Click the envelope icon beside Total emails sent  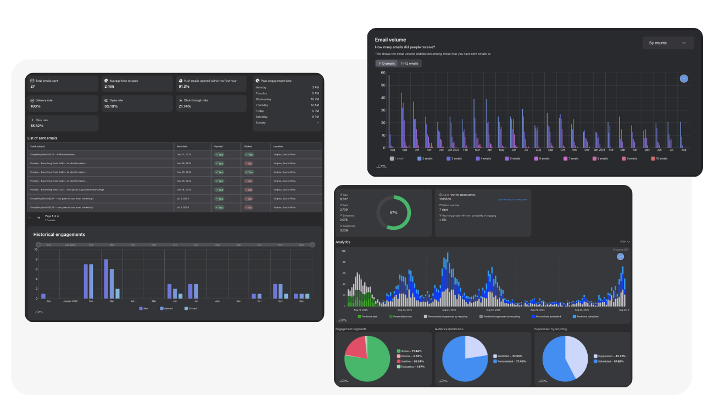pos(32,81)
